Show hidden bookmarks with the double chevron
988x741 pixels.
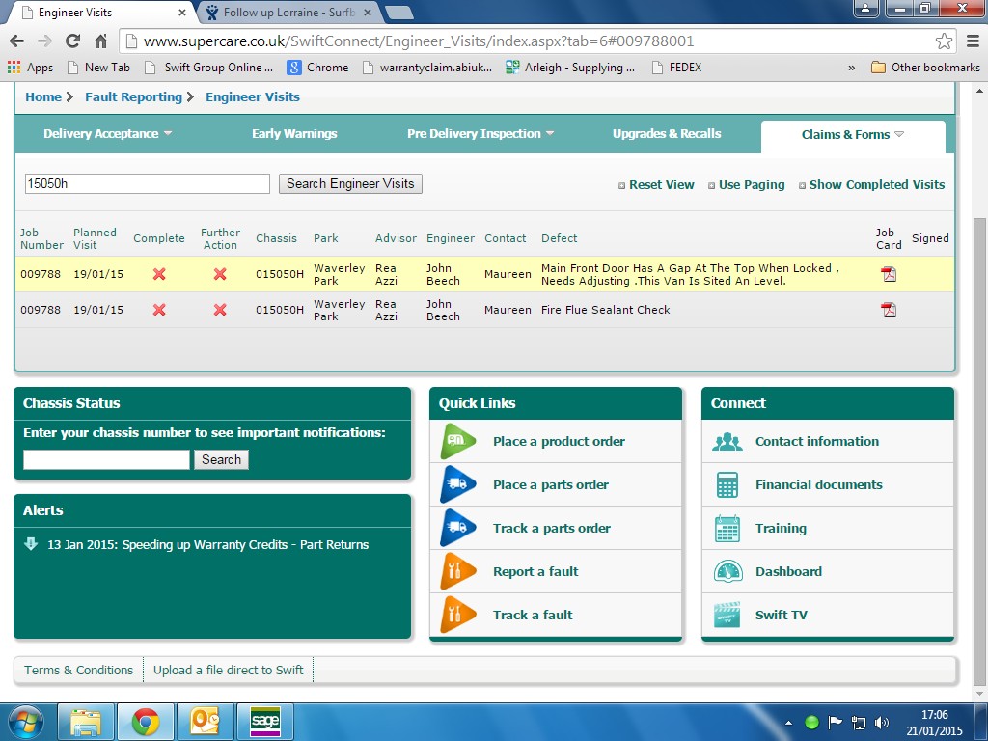pos(851,68)
